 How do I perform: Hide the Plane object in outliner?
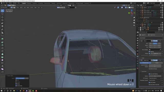click(161, 25)
